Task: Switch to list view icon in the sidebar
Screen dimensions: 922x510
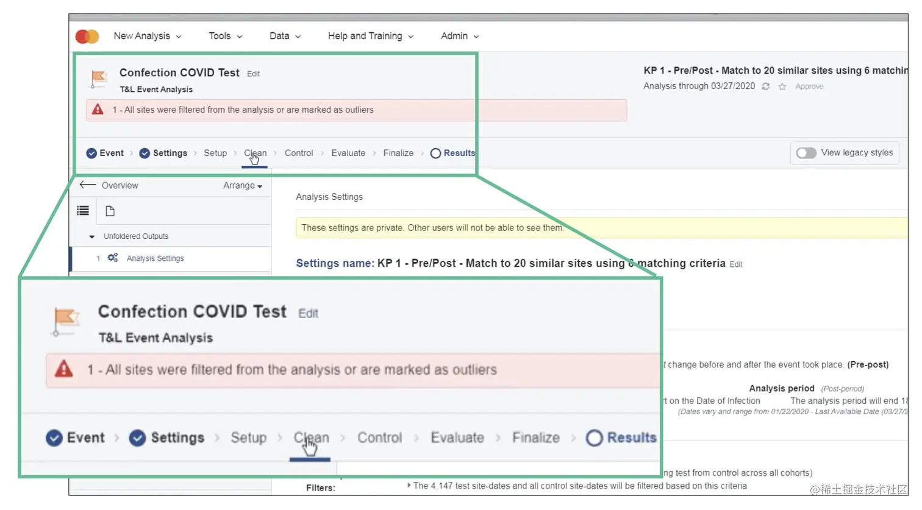Action: pos(83,211)
